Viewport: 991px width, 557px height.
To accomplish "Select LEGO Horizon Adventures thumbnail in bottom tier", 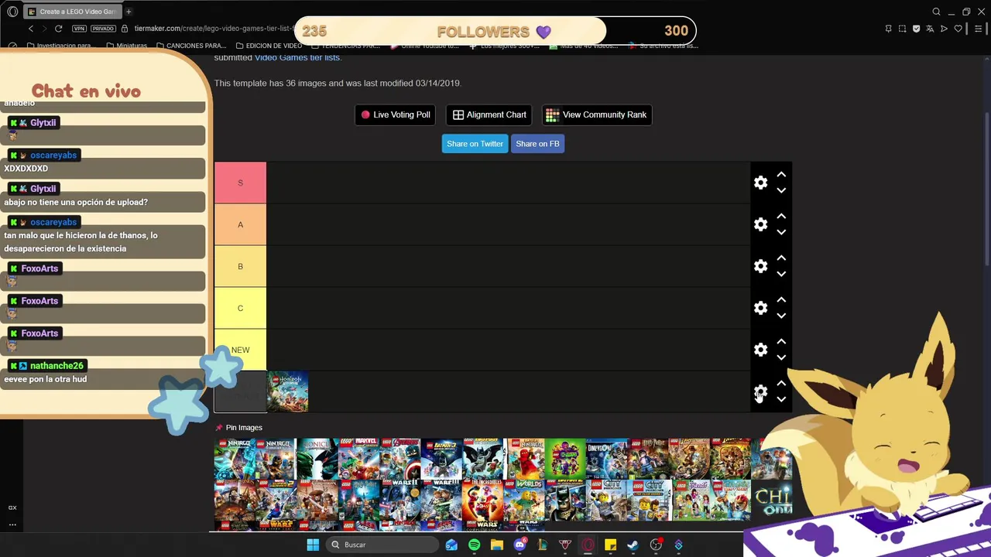I will [x=287, y=391].
